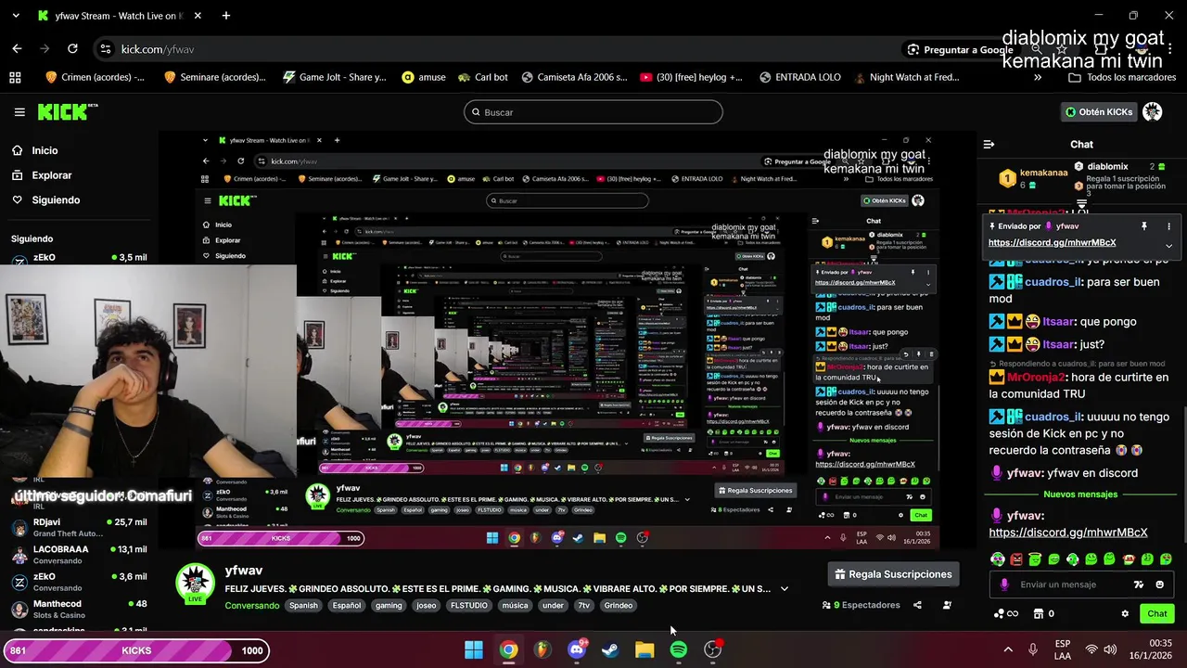Open RDjavi channel in the following list
Screen dimensions: 1187x668
[79, 528]
